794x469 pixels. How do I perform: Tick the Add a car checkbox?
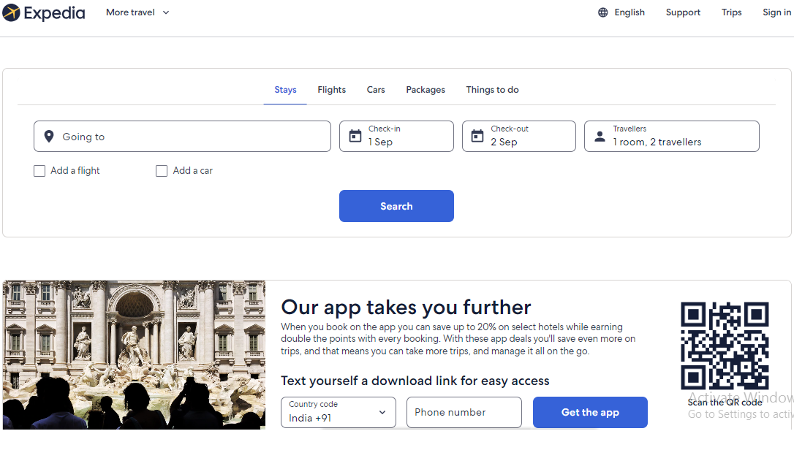click(x=162, y=171)
